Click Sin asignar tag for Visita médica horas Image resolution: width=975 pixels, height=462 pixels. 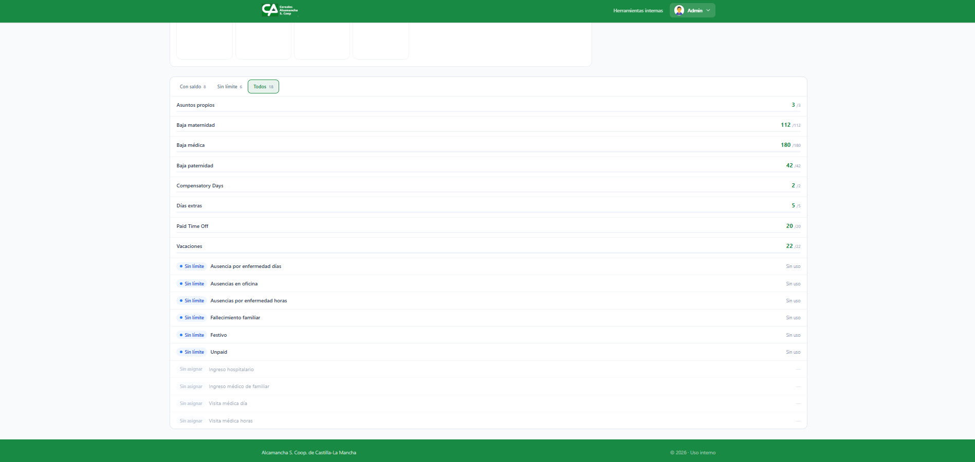[x=191, y=421]
